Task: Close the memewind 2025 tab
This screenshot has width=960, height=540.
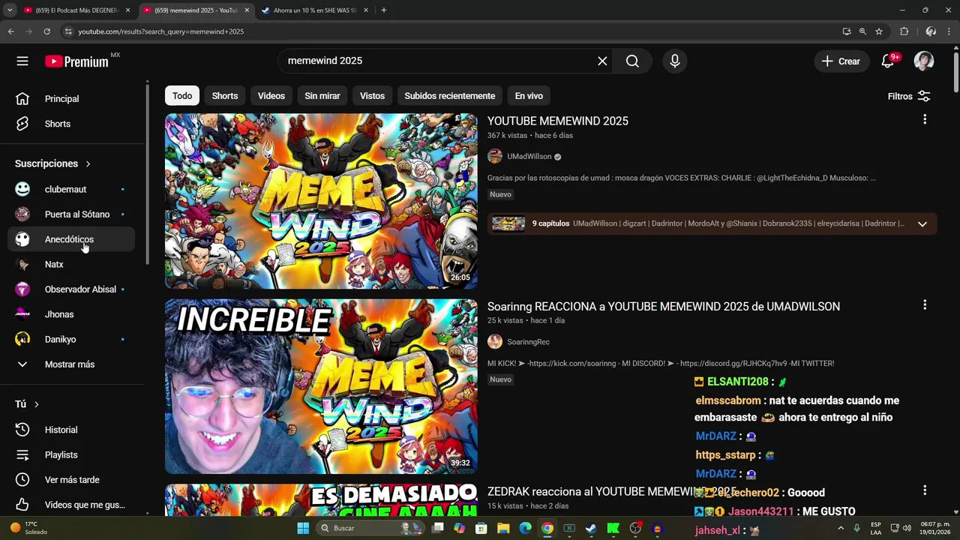Action: [x=247, y=10]
